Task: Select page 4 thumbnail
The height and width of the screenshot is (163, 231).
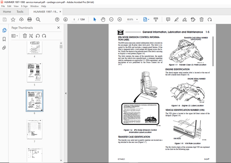Action: pos(35,48)
